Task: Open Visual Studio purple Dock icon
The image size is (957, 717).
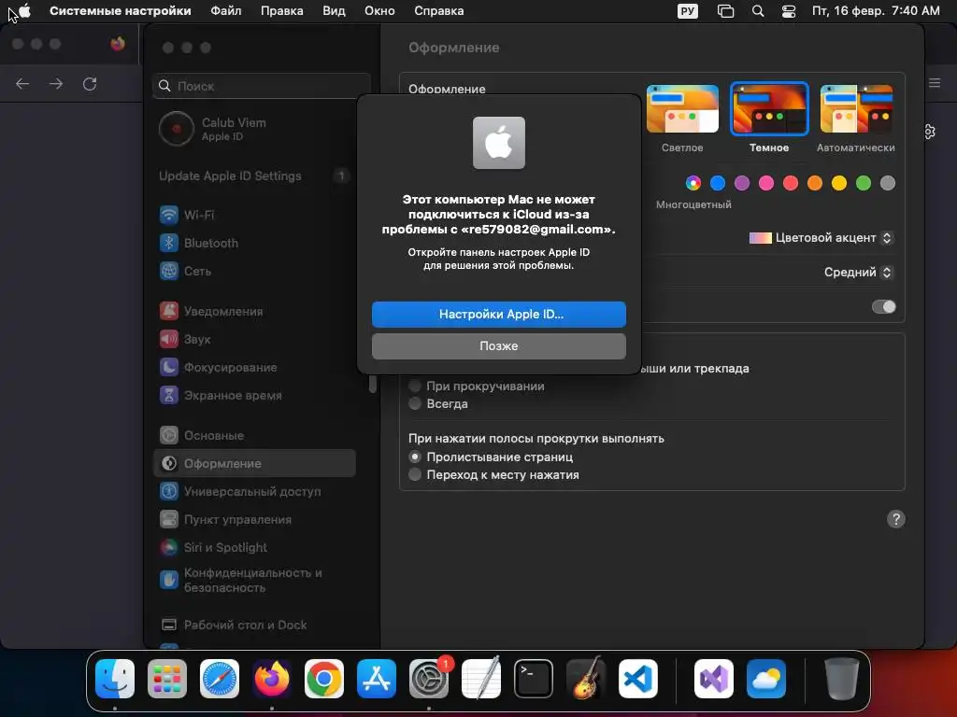Action: pyautogui.click(x=713, y=679)
